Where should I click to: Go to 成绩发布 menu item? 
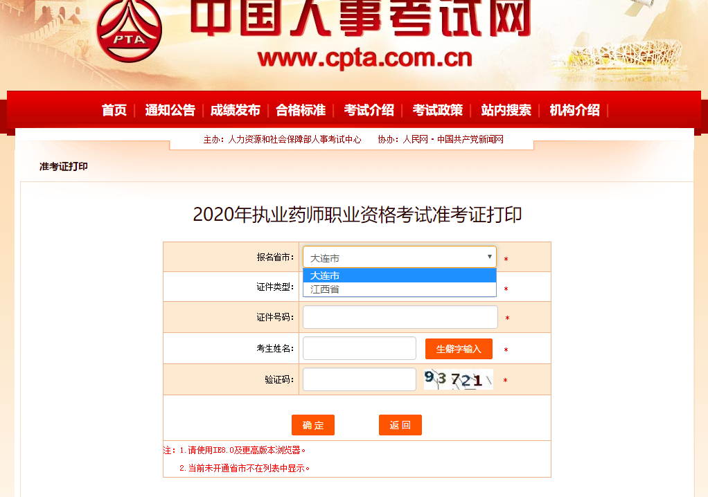236,110
